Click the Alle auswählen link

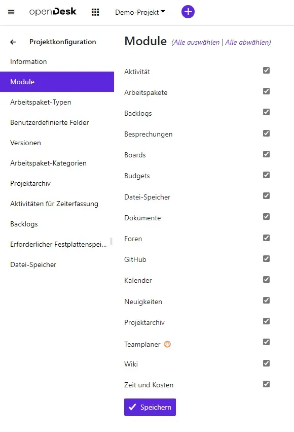197,43
